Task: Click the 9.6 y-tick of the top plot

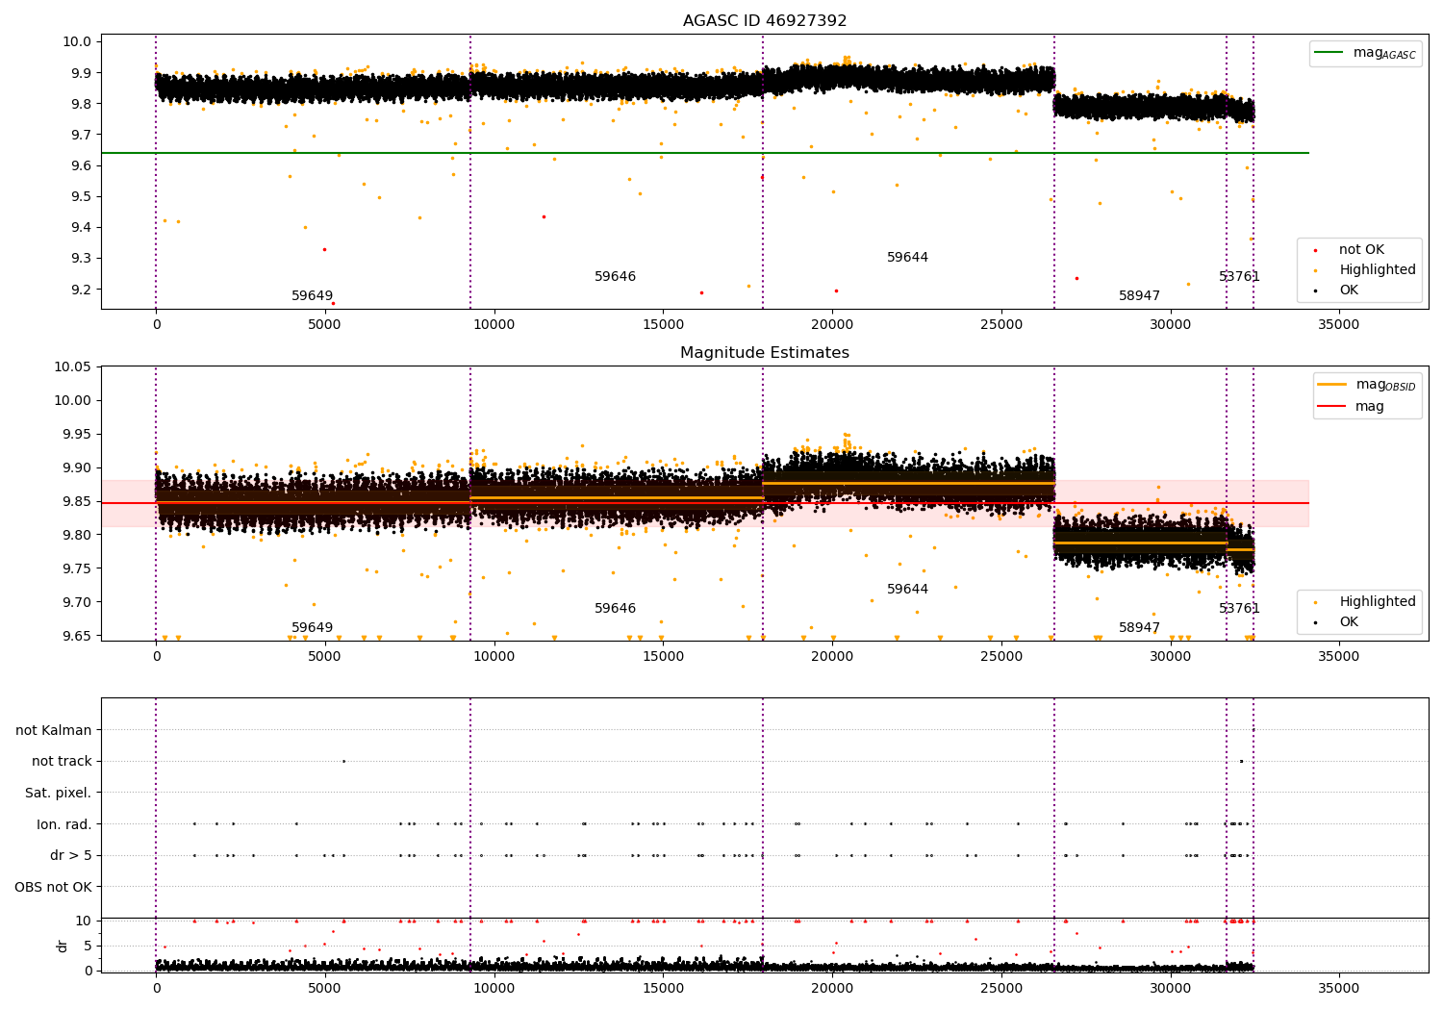Action: tap(81, 165)
